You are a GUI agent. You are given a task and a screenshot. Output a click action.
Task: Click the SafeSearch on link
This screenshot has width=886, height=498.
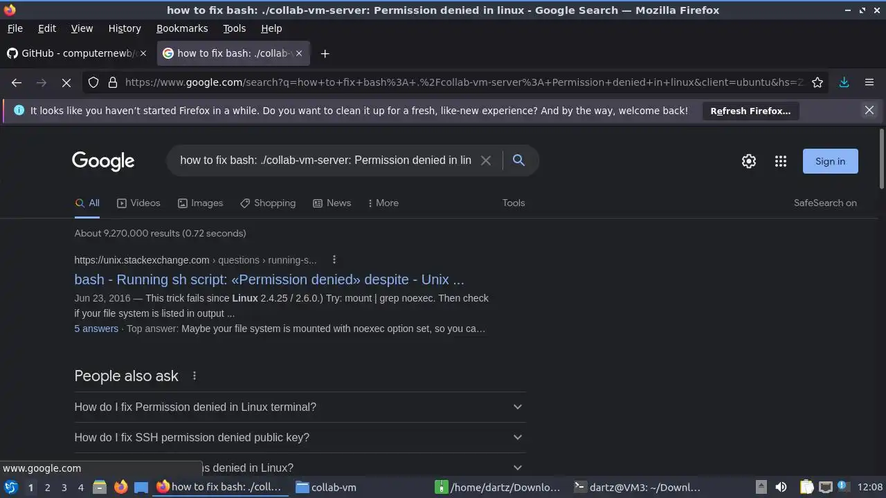(x=825, y=203)
